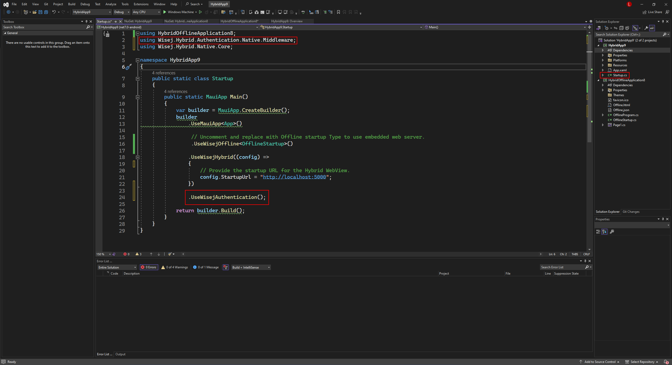Toggle the 0 of 4 Warnings filter
The height and width of the screenshot is (365, 672).
point(175,267)
